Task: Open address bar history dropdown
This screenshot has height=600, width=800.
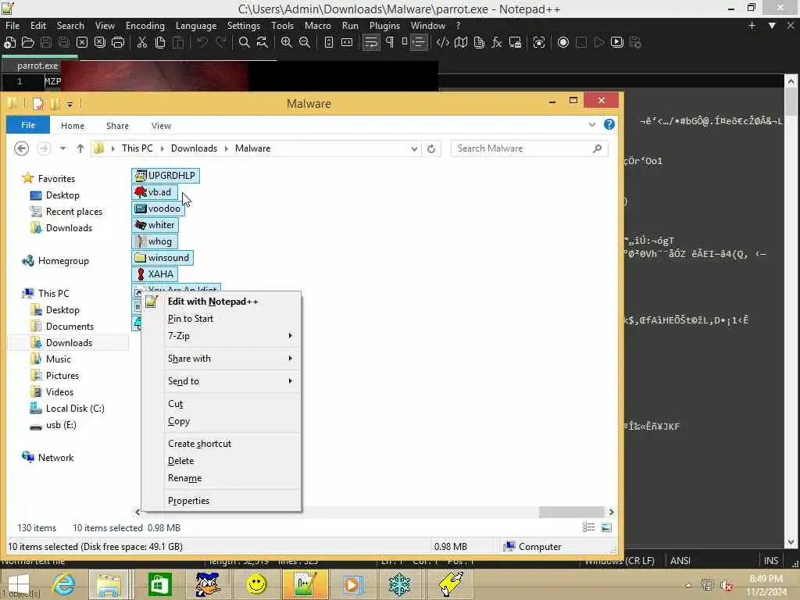Action: (x=414, y=149)
